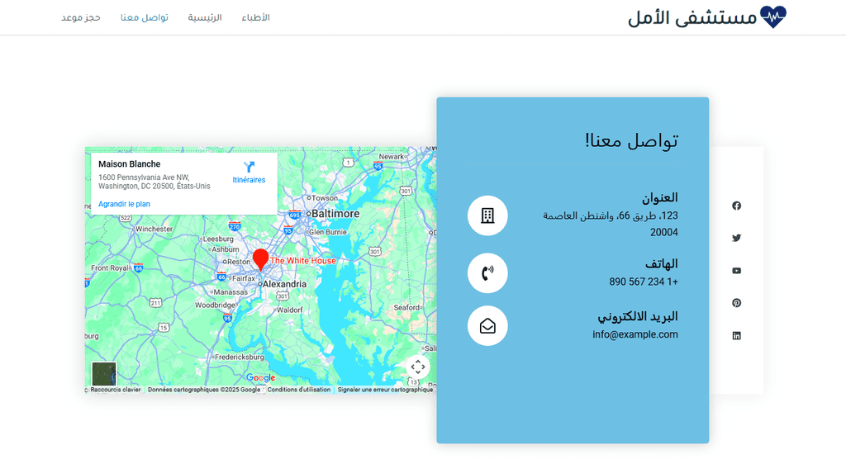Open the تواصل معنا menu item
Screen dimensions: 846x464
(x=145, y=18)
